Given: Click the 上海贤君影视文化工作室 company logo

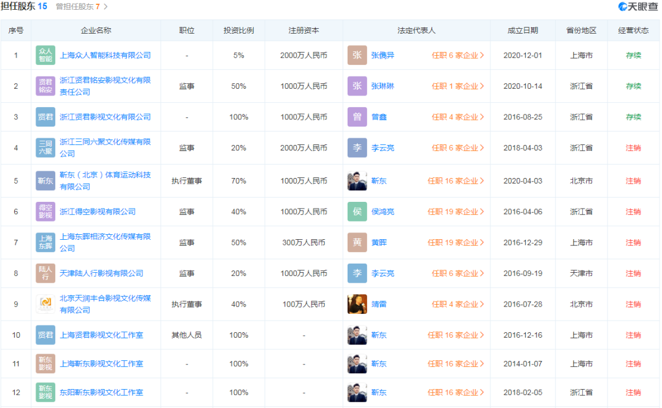Looking at the screenshot, I should (x=45, y=335).
